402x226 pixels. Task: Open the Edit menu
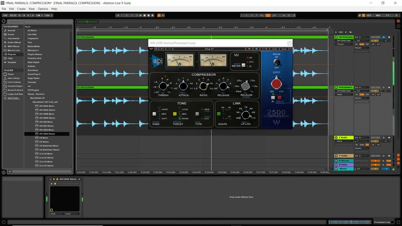point(12,9)
